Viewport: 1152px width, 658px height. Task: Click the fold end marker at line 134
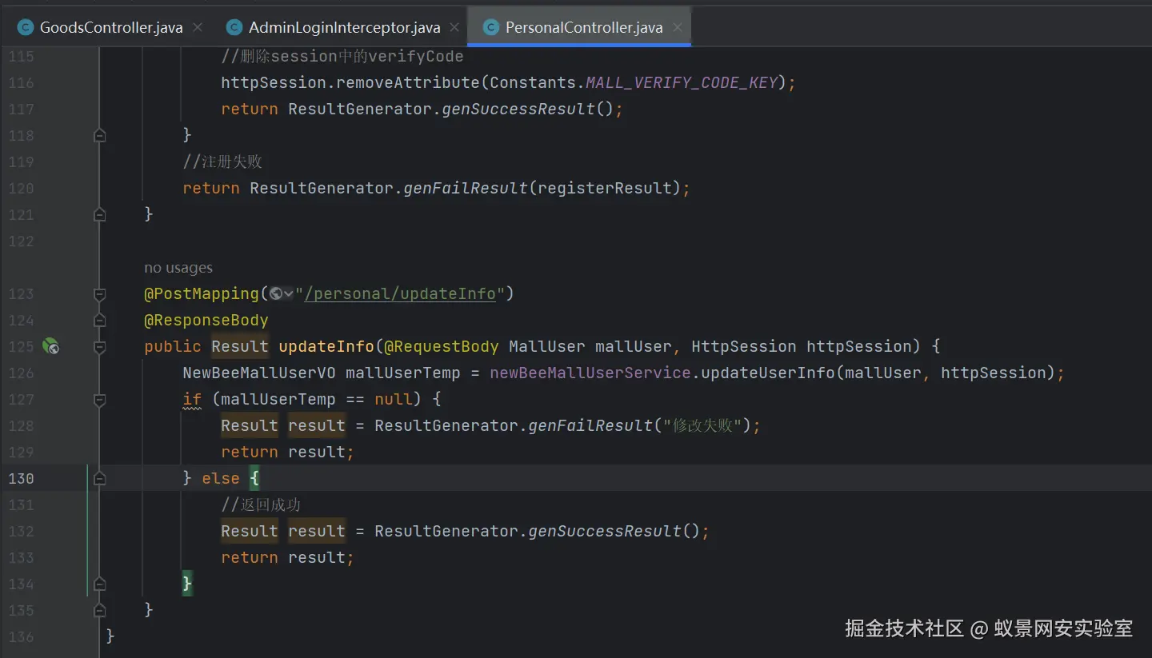click(99, 584)
